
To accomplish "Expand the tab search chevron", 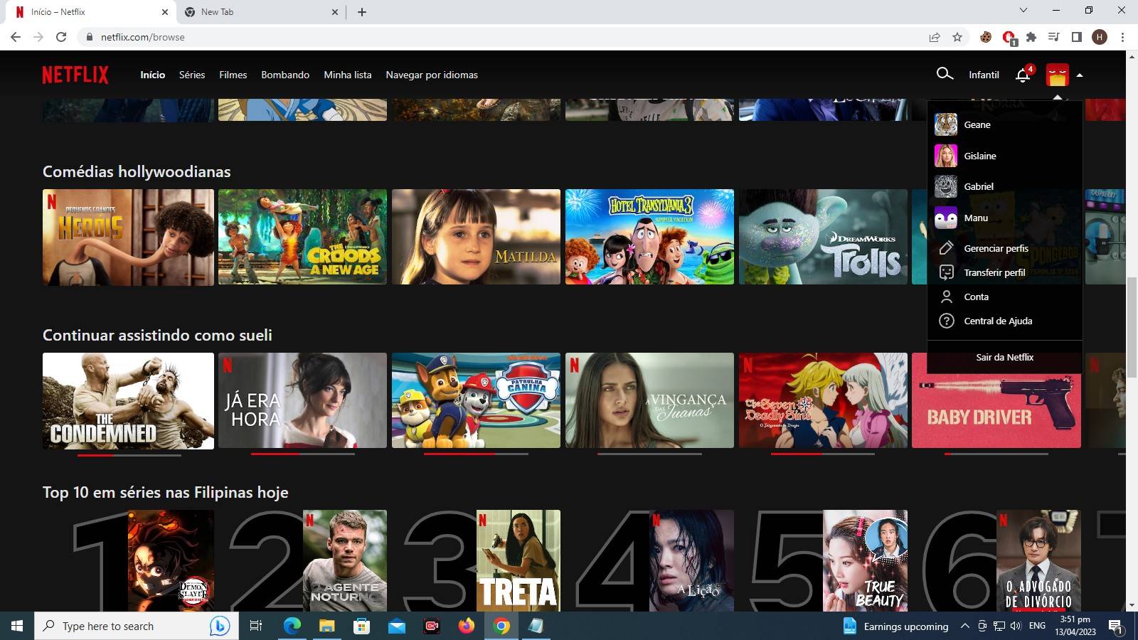I will point(1023,10).
